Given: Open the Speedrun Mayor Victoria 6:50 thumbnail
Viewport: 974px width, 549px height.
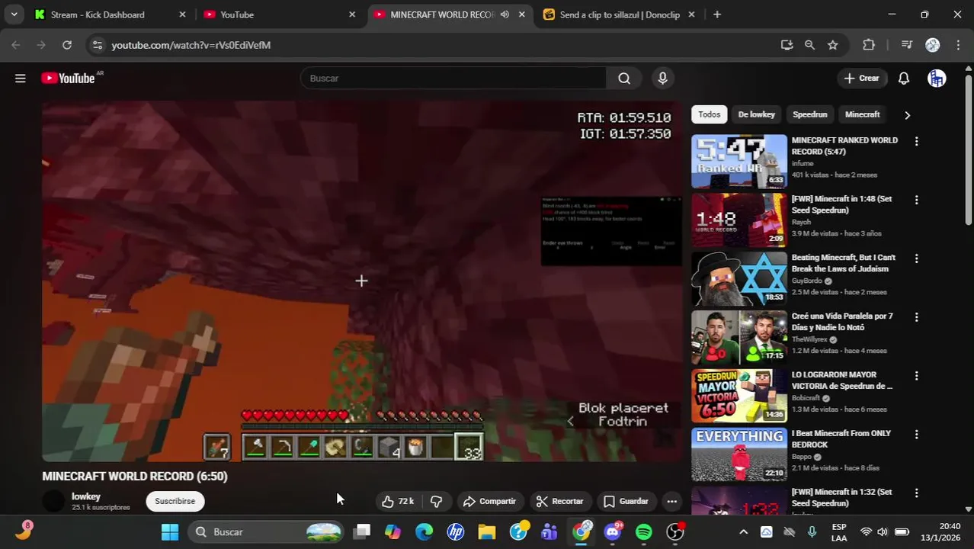Looking at the screenshot, I should pos(739,396).
